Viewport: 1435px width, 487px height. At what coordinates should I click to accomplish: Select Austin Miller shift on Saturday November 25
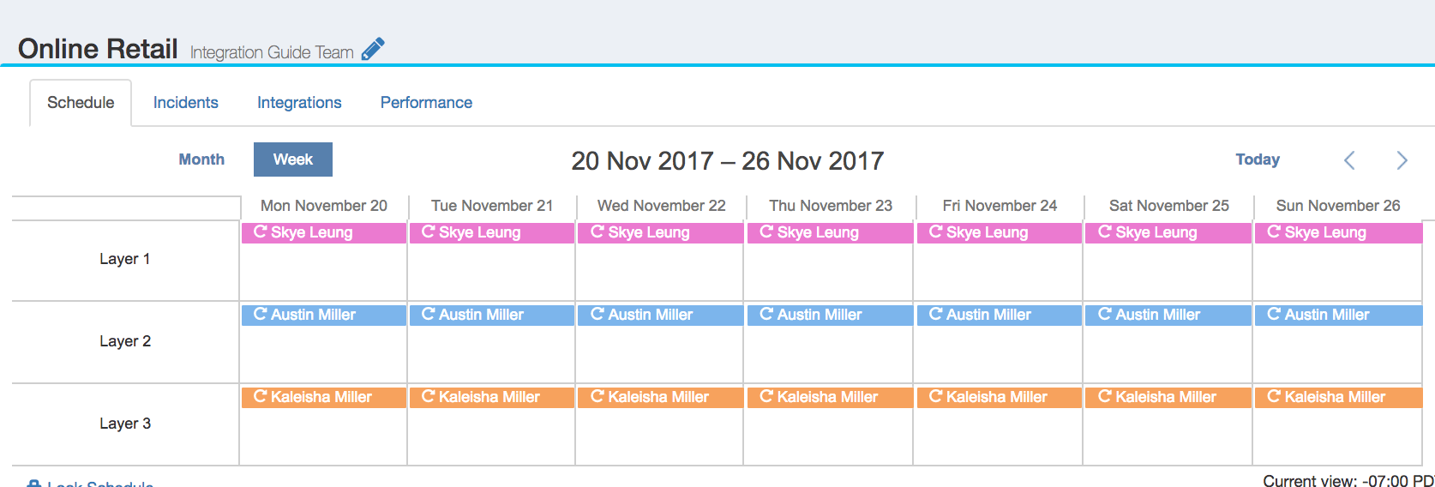1168,315
